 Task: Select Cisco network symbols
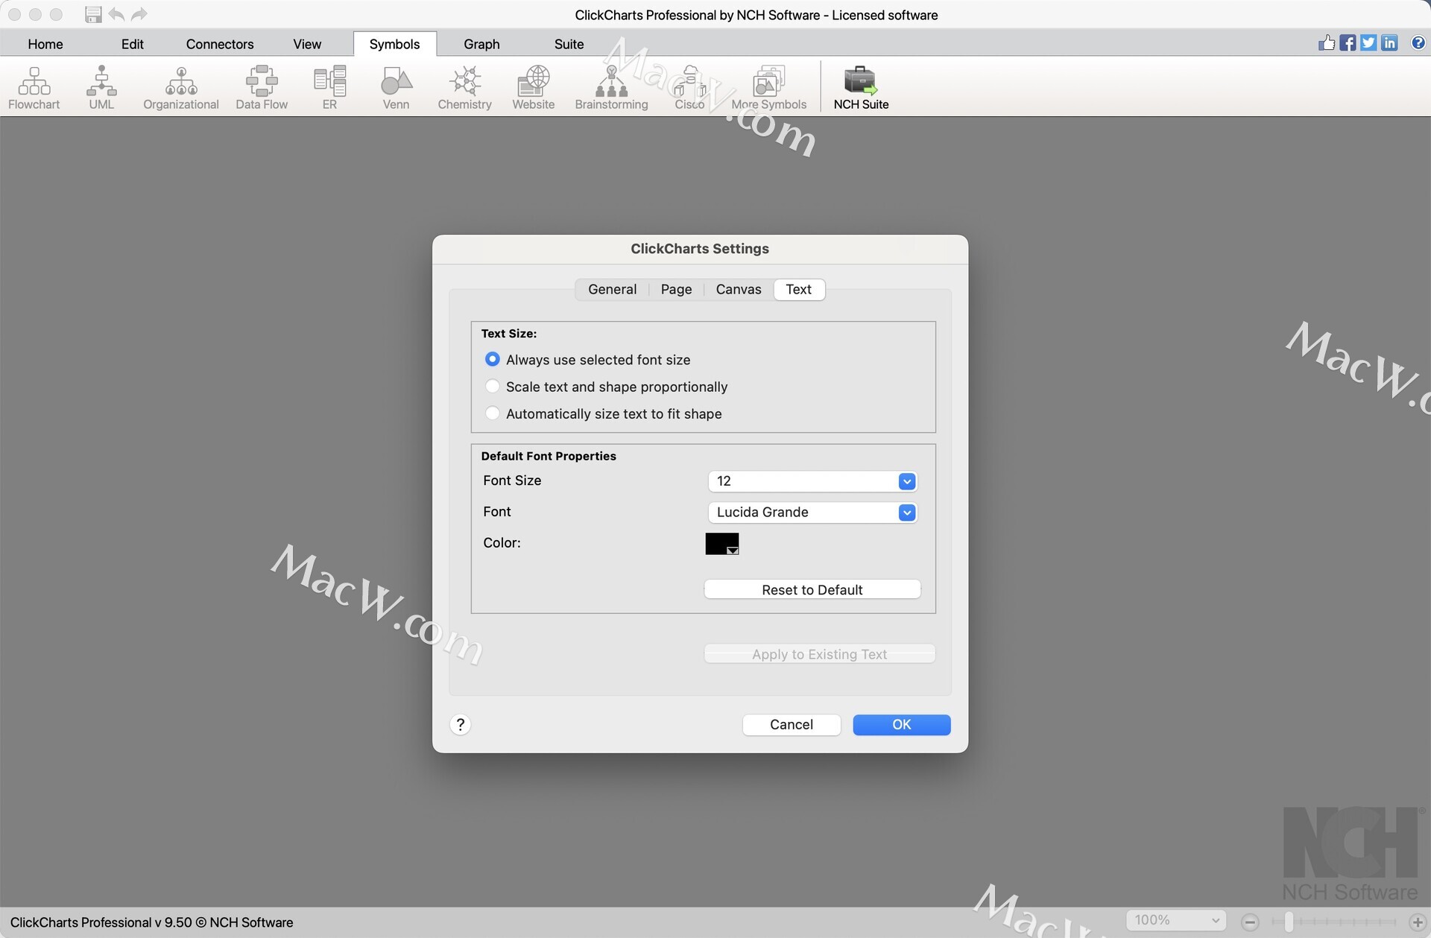point(689,88)
